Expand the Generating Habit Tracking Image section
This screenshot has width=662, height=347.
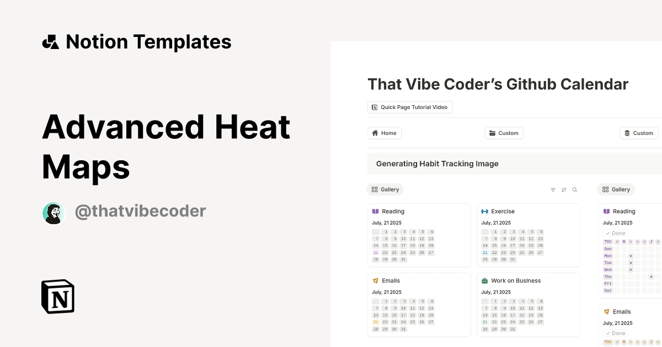[x=437, y=164]
